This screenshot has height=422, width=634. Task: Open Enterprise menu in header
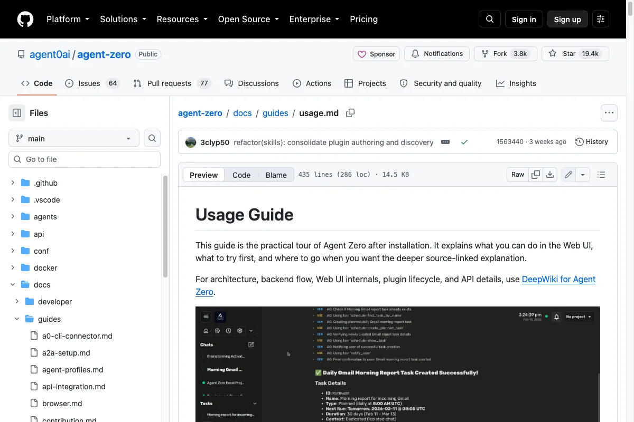point(314,19)
